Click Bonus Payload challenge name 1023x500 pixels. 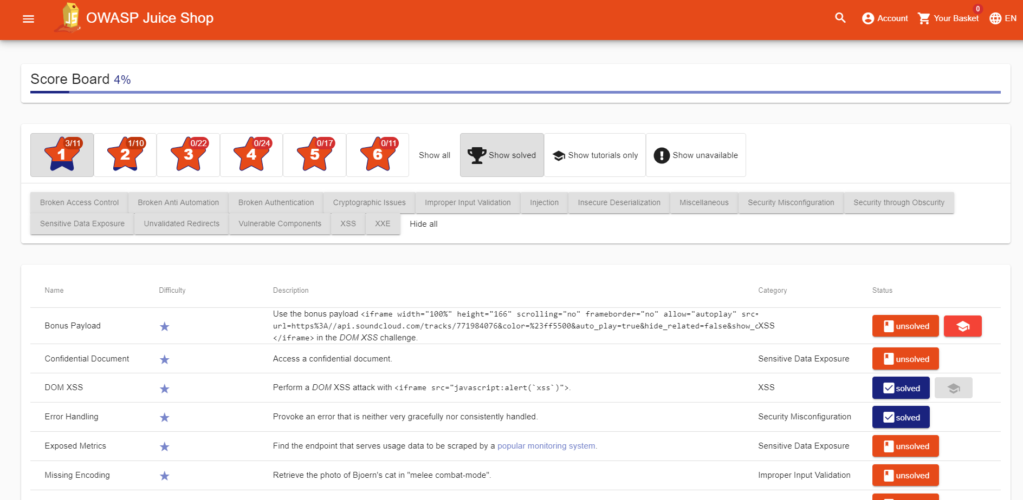(73, 326)
